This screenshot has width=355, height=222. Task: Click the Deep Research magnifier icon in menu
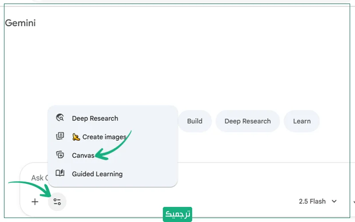(60, 118)
